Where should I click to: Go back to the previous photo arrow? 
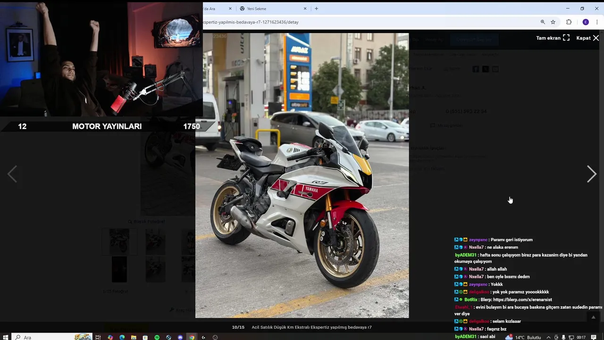click(12, 174)
